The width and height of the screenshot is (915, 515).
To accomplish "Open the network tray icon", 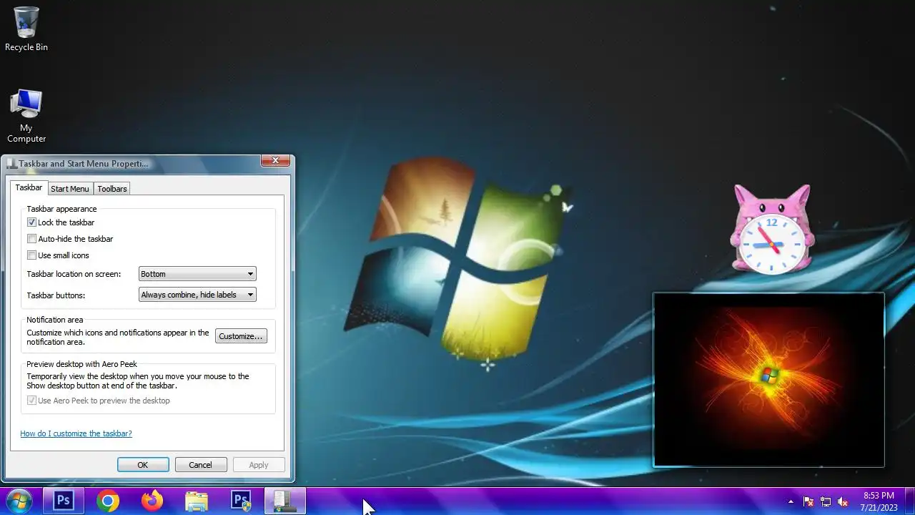I will [826, 501].
